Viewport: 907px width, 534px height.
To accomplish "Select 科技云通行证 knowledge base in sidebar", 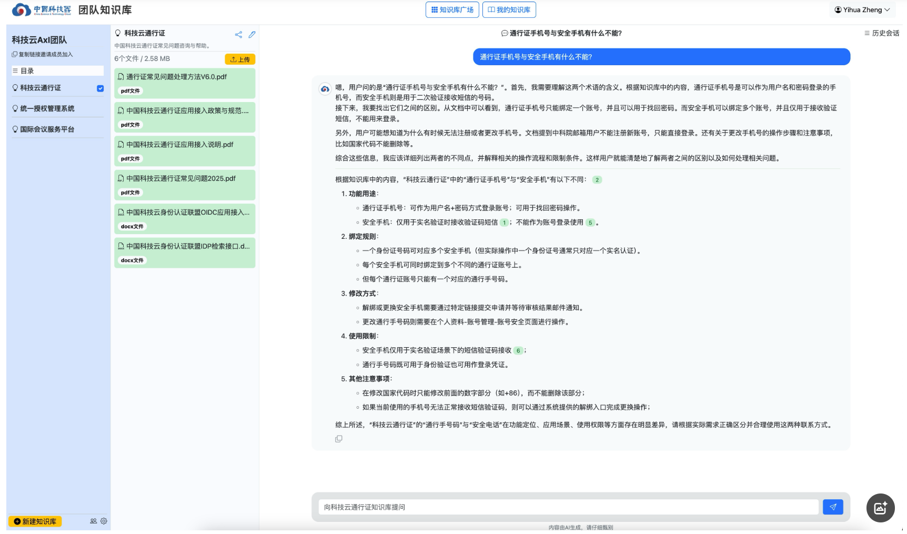I will [x=40, y=88].
